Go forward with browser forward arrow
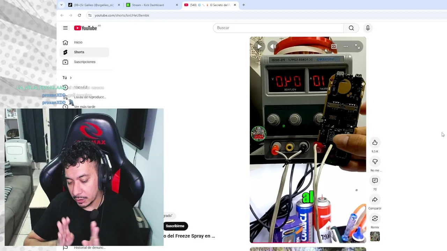The width and height of the screenshot is (447, 251). coord(71,15)
